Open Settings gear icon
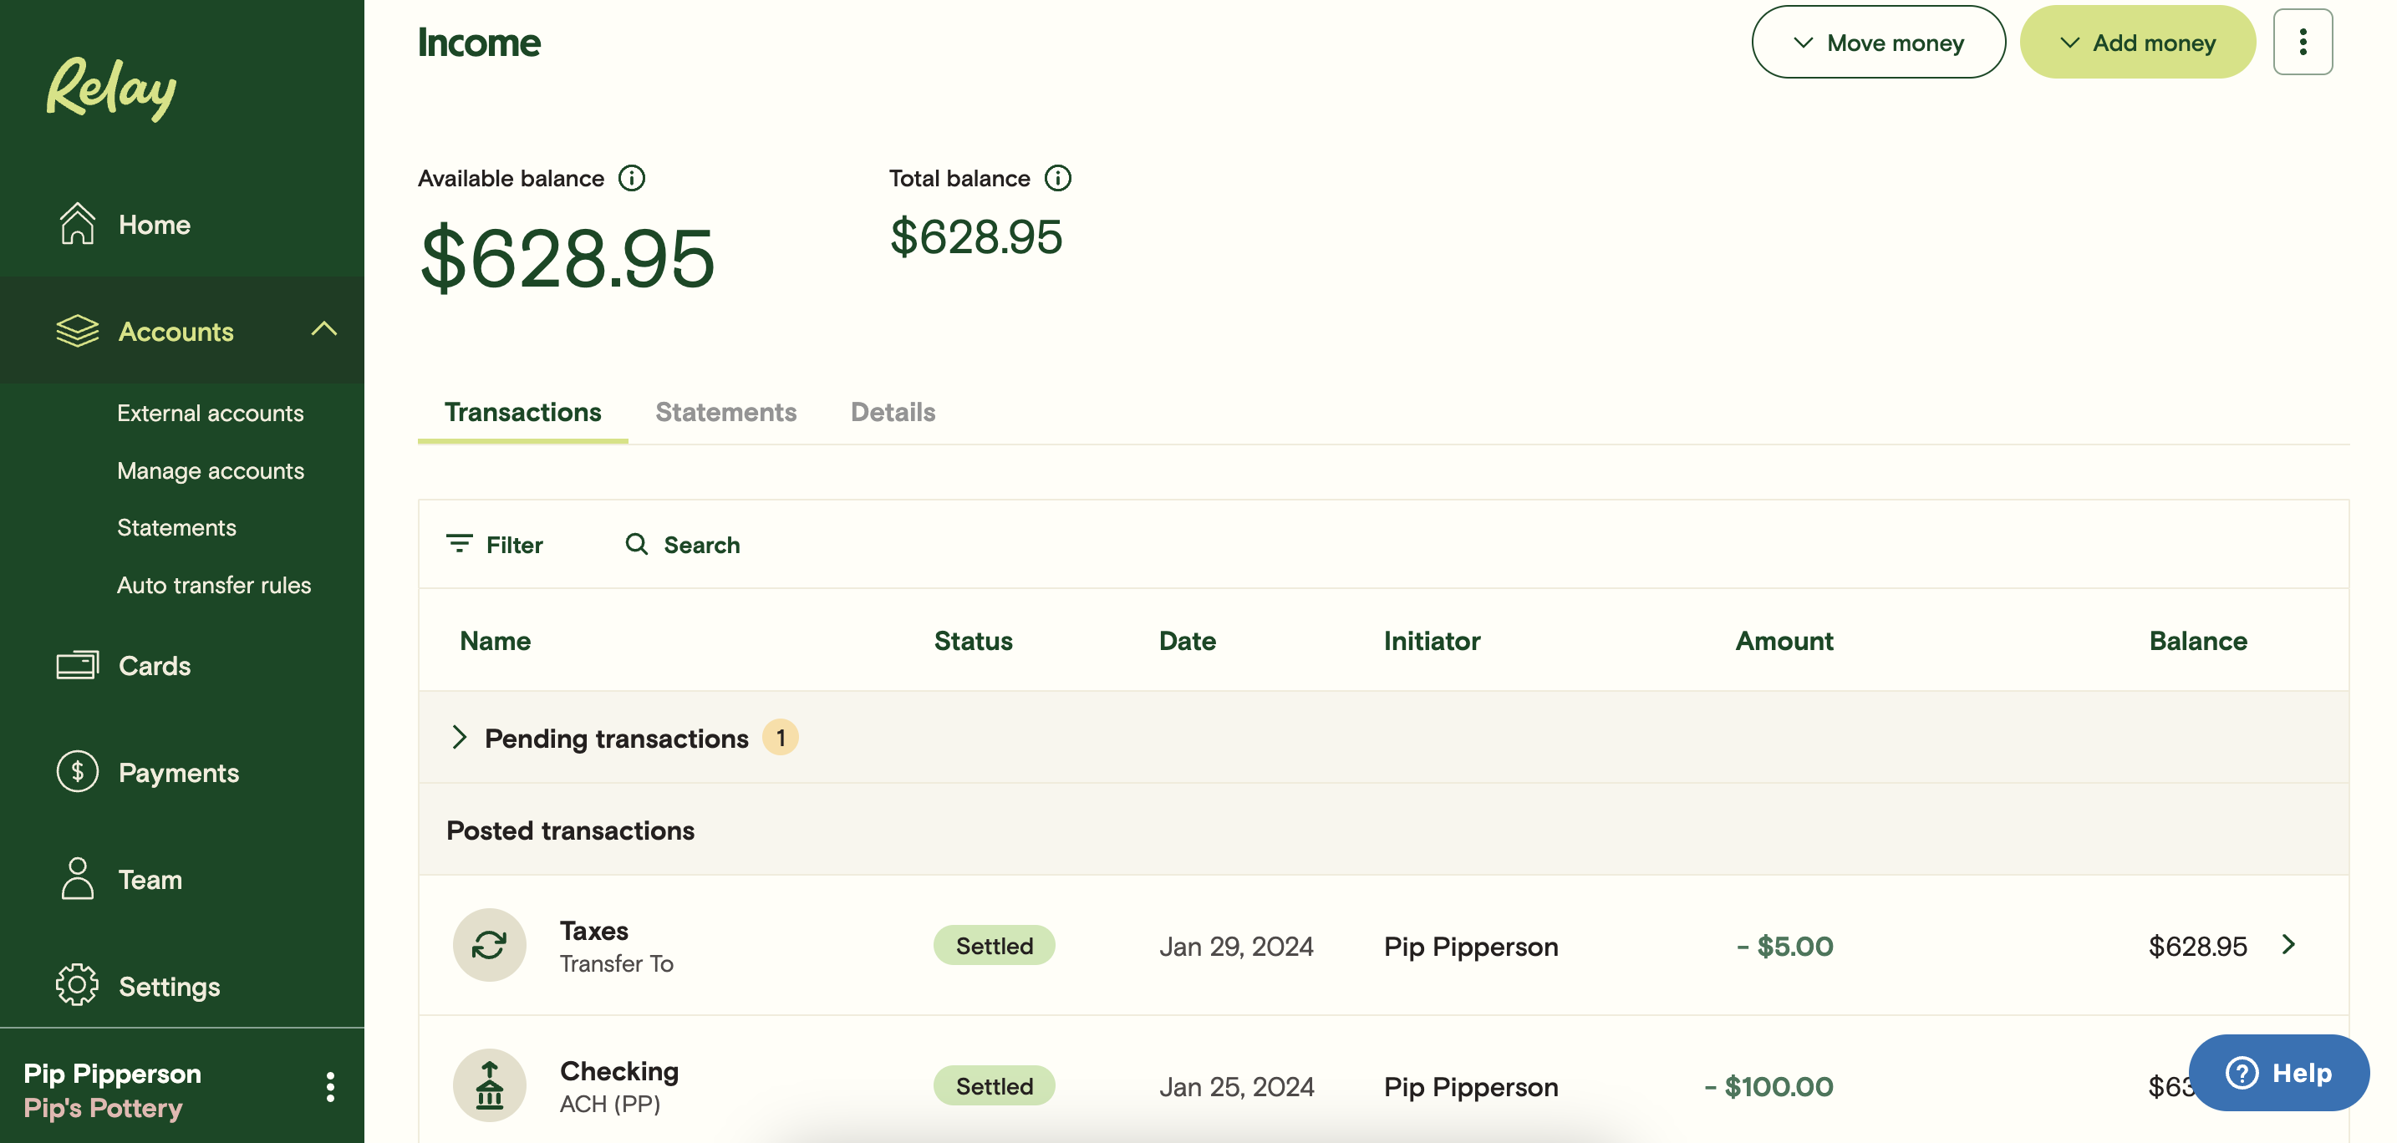This screenshot has width=2397, height=1143. pos(77,985)
